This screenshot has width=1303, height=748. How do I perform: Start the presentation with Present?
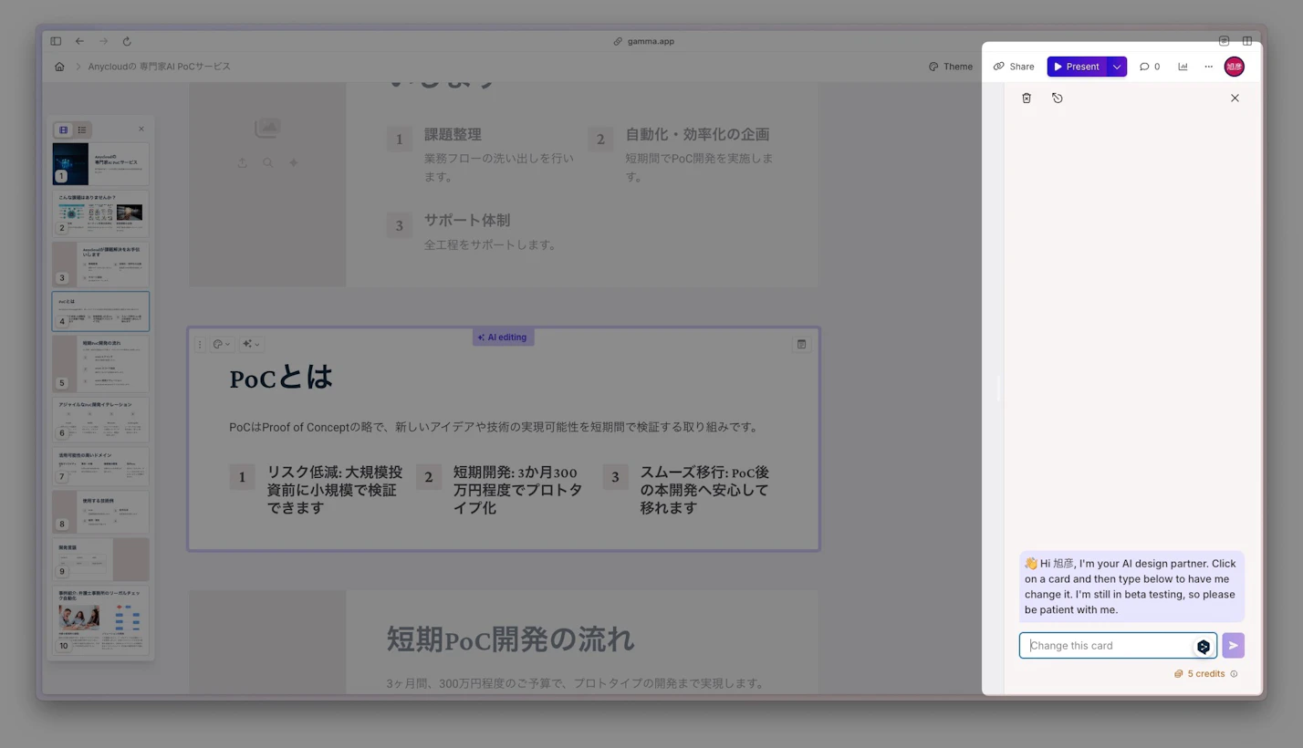(1077, 67)
